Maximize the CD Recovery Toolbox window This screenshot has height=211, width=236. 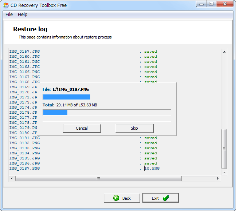point(211,4)
